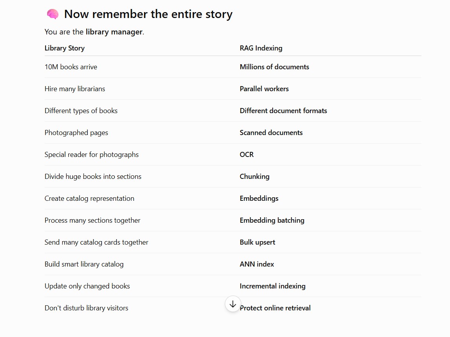
Task: Select the 'RAG Indexing' column header
Action: click(261, 48)
